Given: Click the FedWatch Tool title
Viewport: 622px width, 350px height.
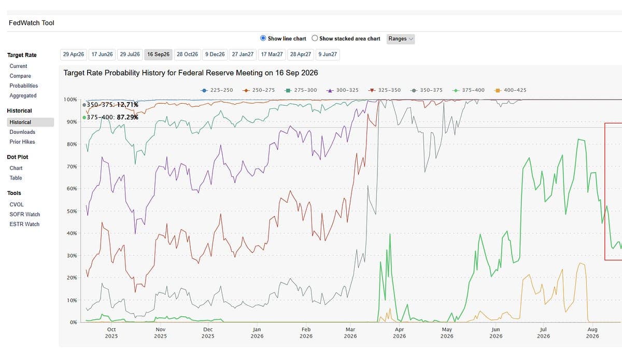Looking at the screenshot, I should (x=32, y=23).
